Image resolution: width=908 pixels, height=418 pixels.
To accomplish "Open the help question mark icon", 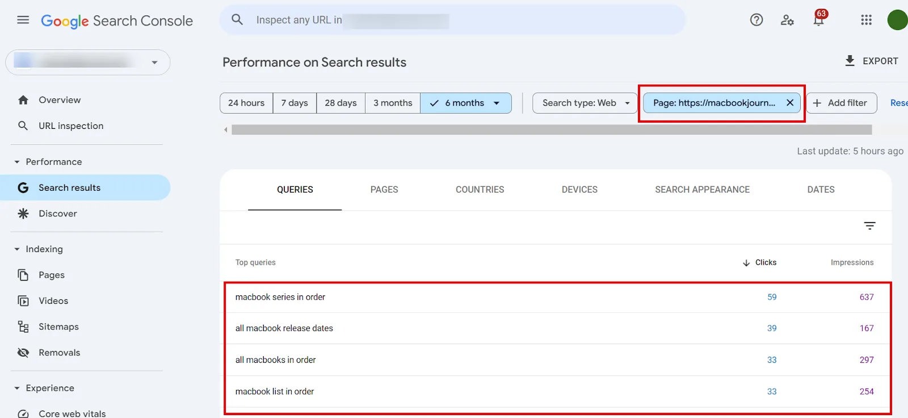I will point(756,20).
